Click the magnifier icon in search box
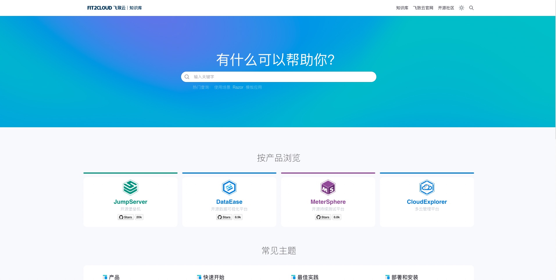556x280 pixels. coord(187,77)
